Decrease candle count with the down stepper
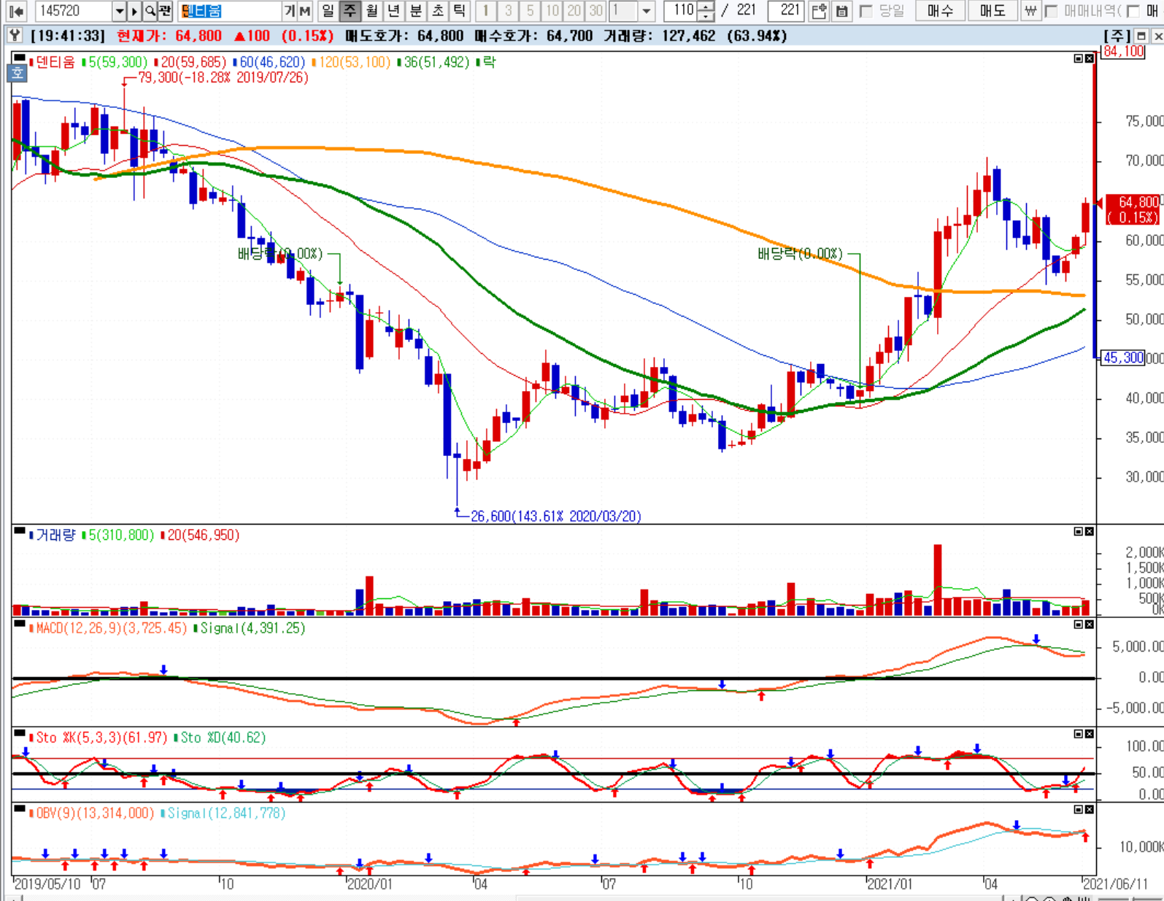The image size is (1164, 901). click(706, 16)
